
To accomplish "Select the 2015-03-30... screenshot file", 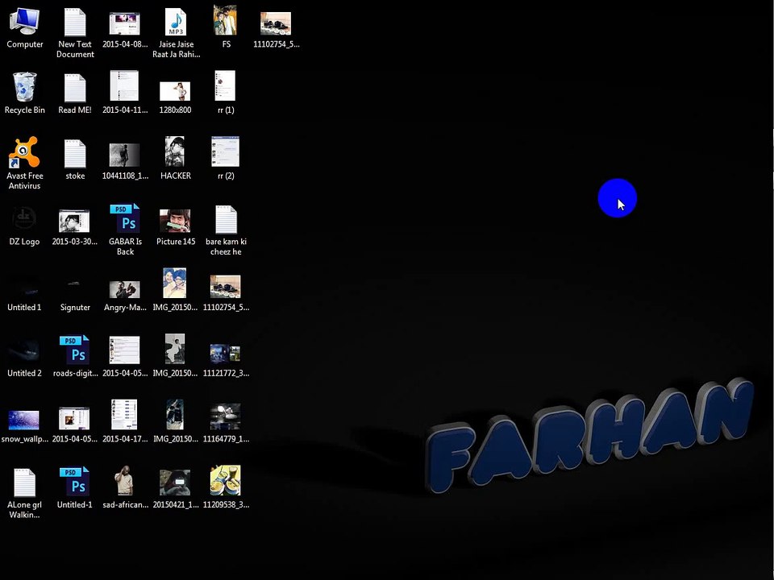I will (74, 228).
